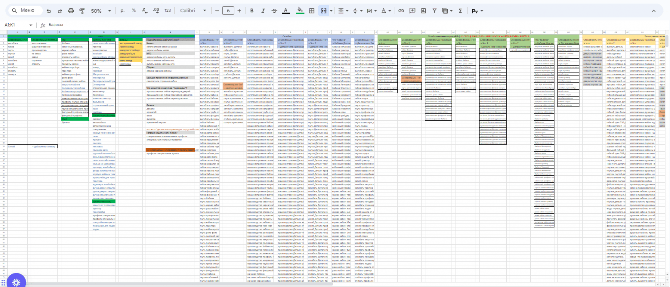Toggle bold formatting

[252, 10]
